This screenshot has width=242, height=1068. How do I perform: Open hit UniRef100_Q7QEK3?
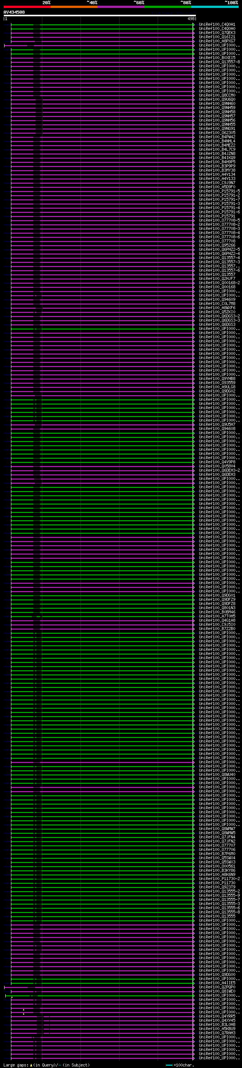[x=217, y=33]
